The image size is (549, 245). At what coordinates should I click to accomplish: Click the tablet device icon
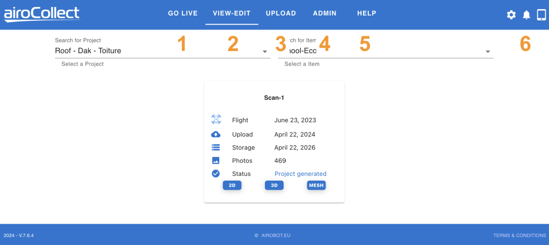541,15
